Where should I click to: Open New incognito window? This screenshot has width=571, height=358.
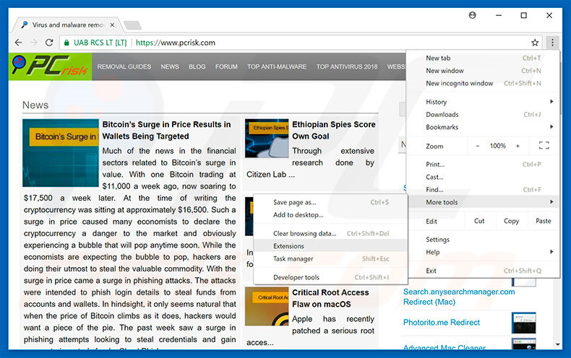pos(483,83)
